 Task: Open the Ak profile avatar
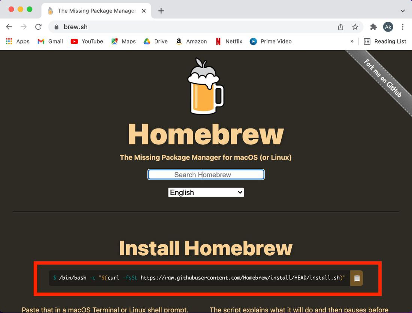point(388,27)
